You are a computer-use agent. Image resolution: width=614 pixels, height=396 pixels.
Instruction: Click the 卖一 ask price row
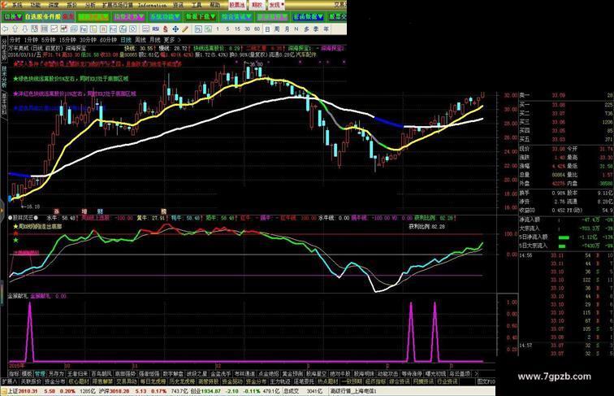(565, 95)
